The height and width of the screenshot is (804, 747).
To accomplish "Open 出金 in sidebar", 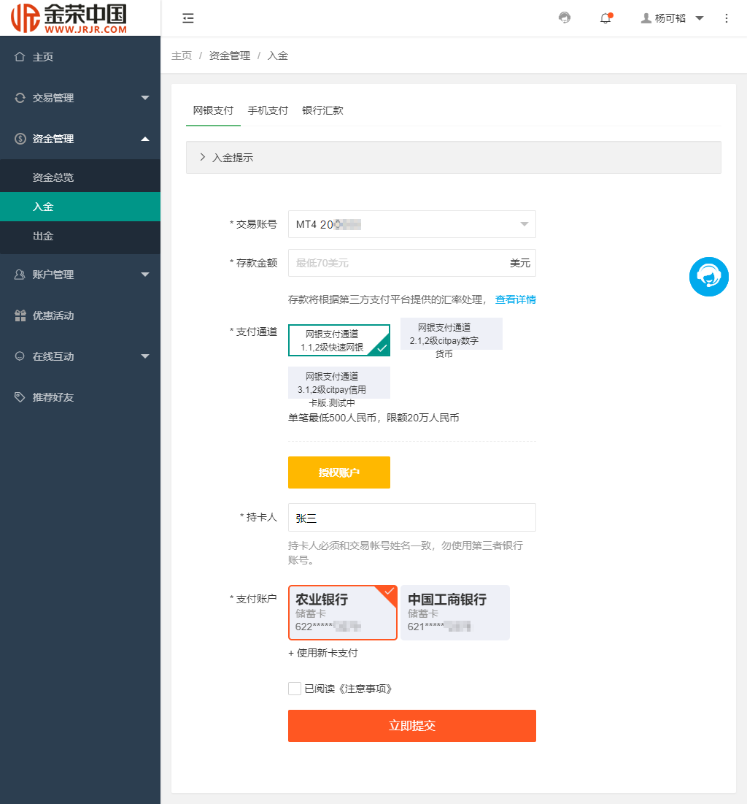I will 80,236.
